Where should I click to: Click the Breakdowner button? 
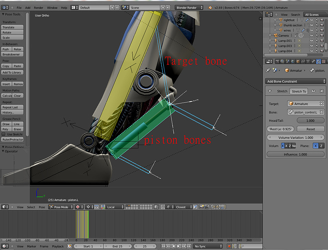coord(12,54)
